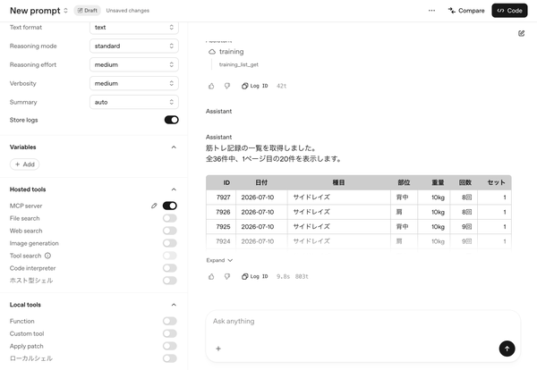Click the 種目 column header
537x370 pixels.
tap(338, 182)
